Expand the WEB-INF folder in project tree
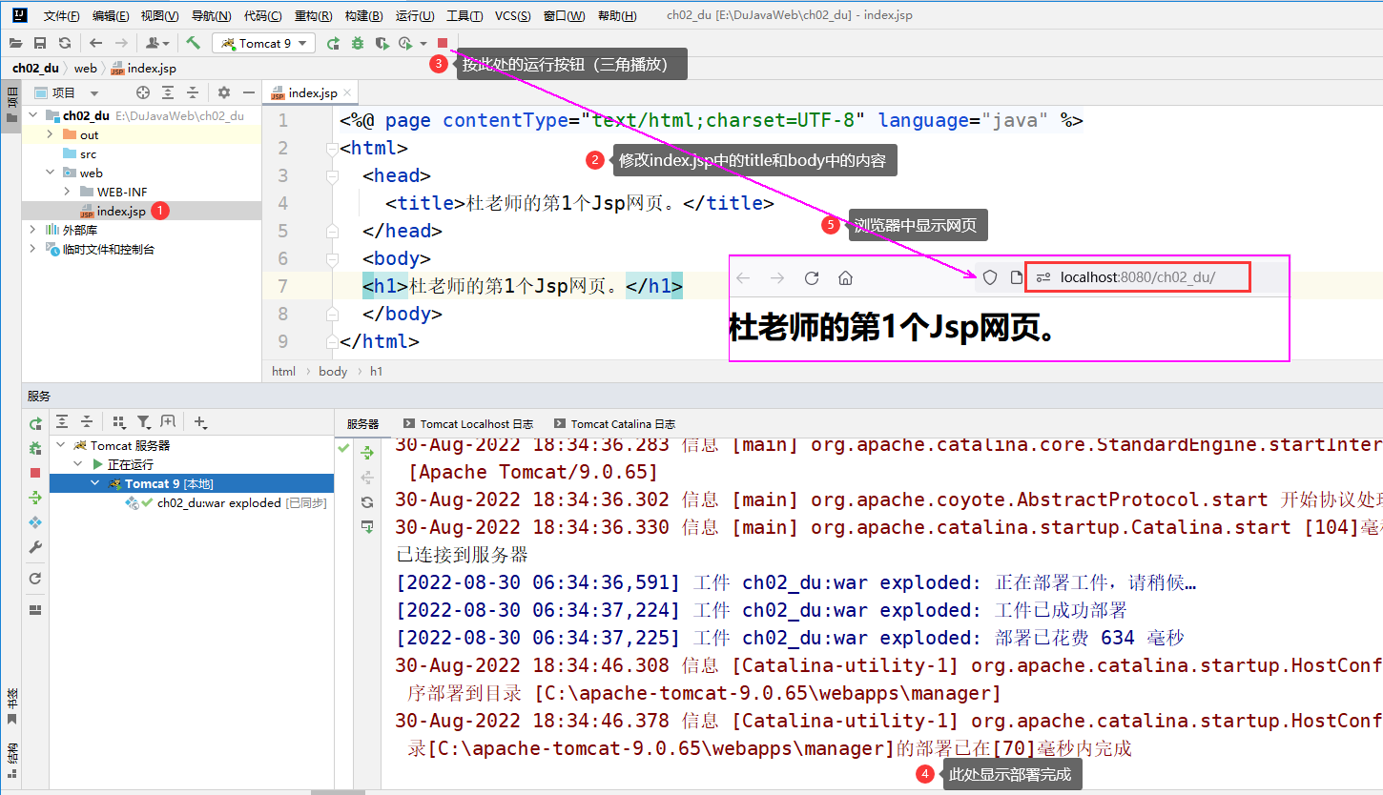Viewport: 1383px width, 795px height. pyautogui.click(x=67, y=192)
